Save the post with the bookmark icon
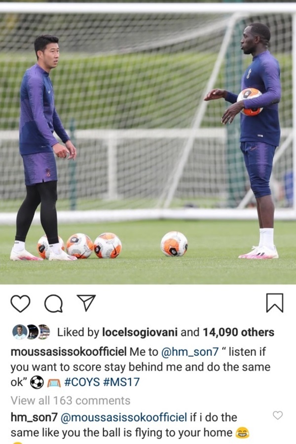296x444 pixels. coord(275,303)
